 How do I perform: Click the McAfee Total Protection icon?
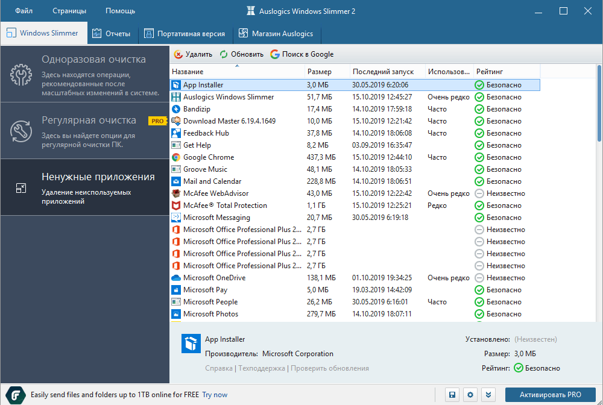coord(175,205)
